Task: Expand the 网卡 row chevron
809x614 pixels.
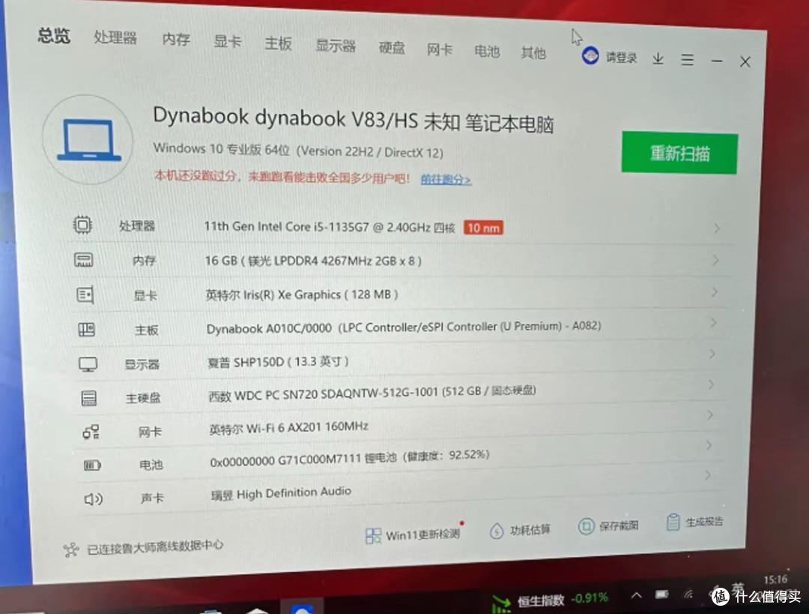Action: coord(710,415)
